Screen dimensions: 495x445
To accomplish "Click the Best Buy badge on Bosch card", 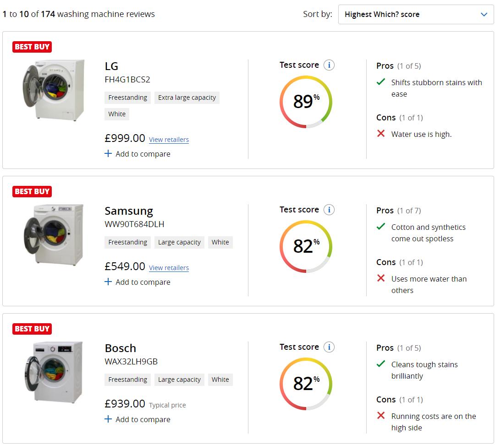I will (32, 329).
